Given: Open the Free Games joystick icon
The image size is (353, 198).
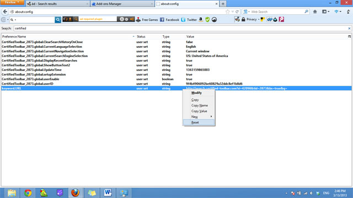Looking at the screenshot, I should coord(138,20).
